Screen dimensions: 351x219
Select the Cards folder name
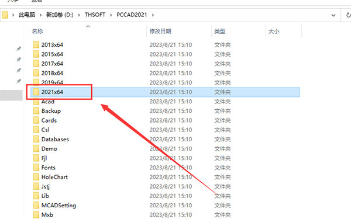pos(49,120)
